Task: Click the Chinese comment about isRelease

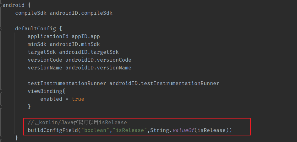Action: point(77,122)
